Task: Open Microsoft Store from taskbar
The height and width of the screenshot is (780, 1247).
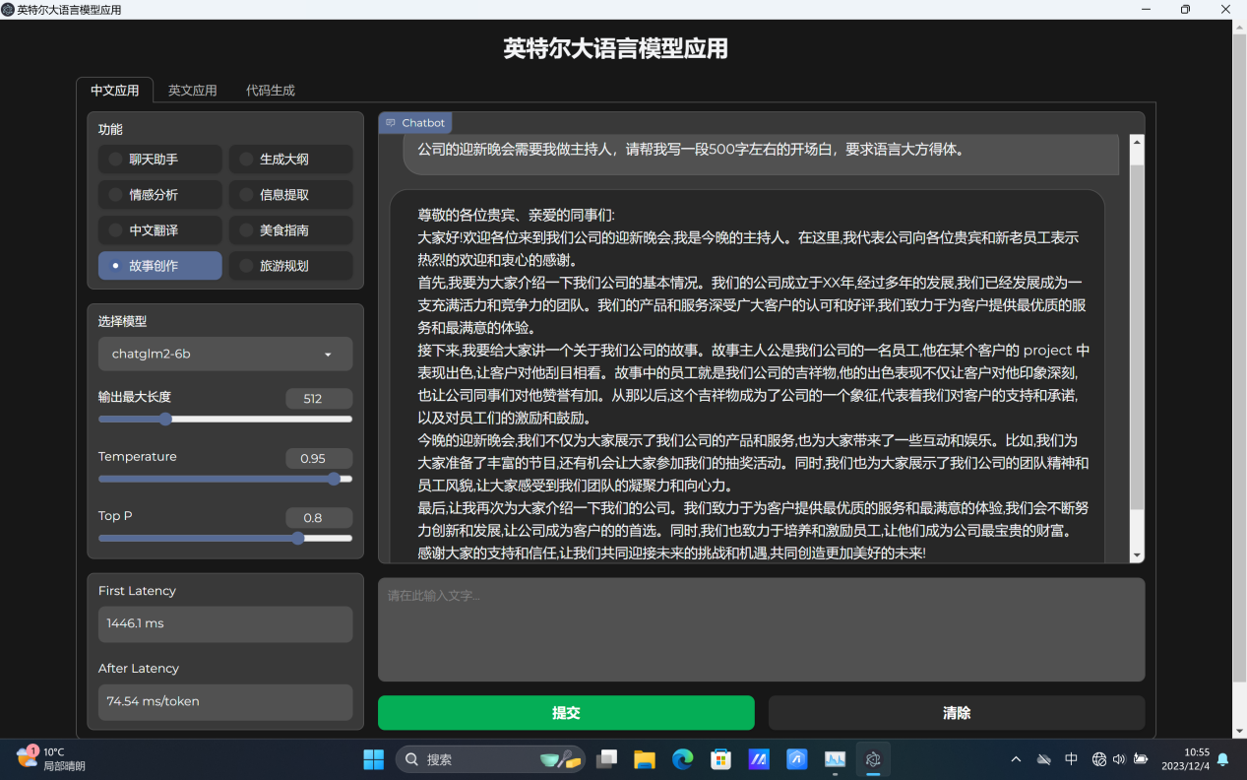Action: click(x=721, y=759)
